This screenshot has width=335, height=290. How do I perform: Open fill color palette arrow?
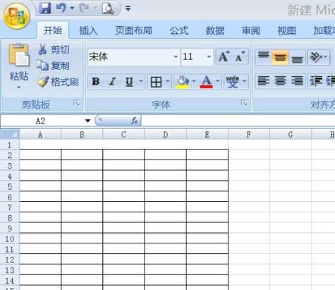[x=194, y=81]
